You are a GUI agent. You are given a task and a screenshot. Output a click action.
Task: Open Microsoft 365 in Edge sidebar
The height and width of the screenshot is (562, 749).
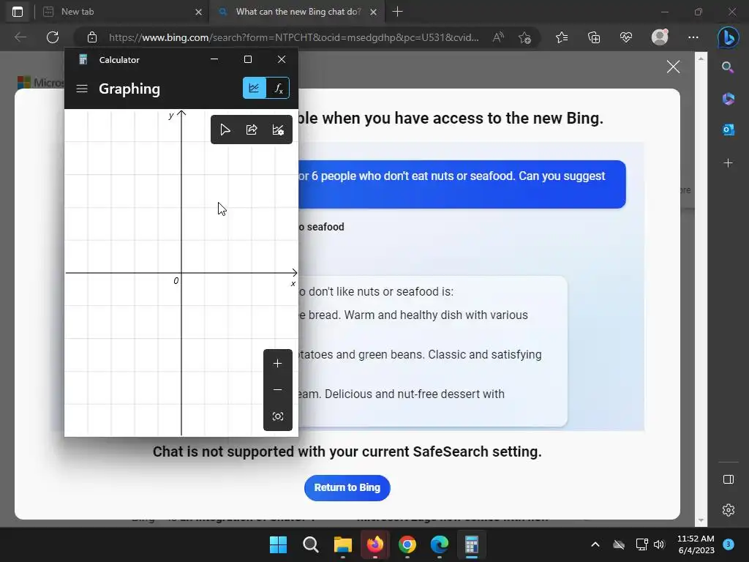point(728,99)
